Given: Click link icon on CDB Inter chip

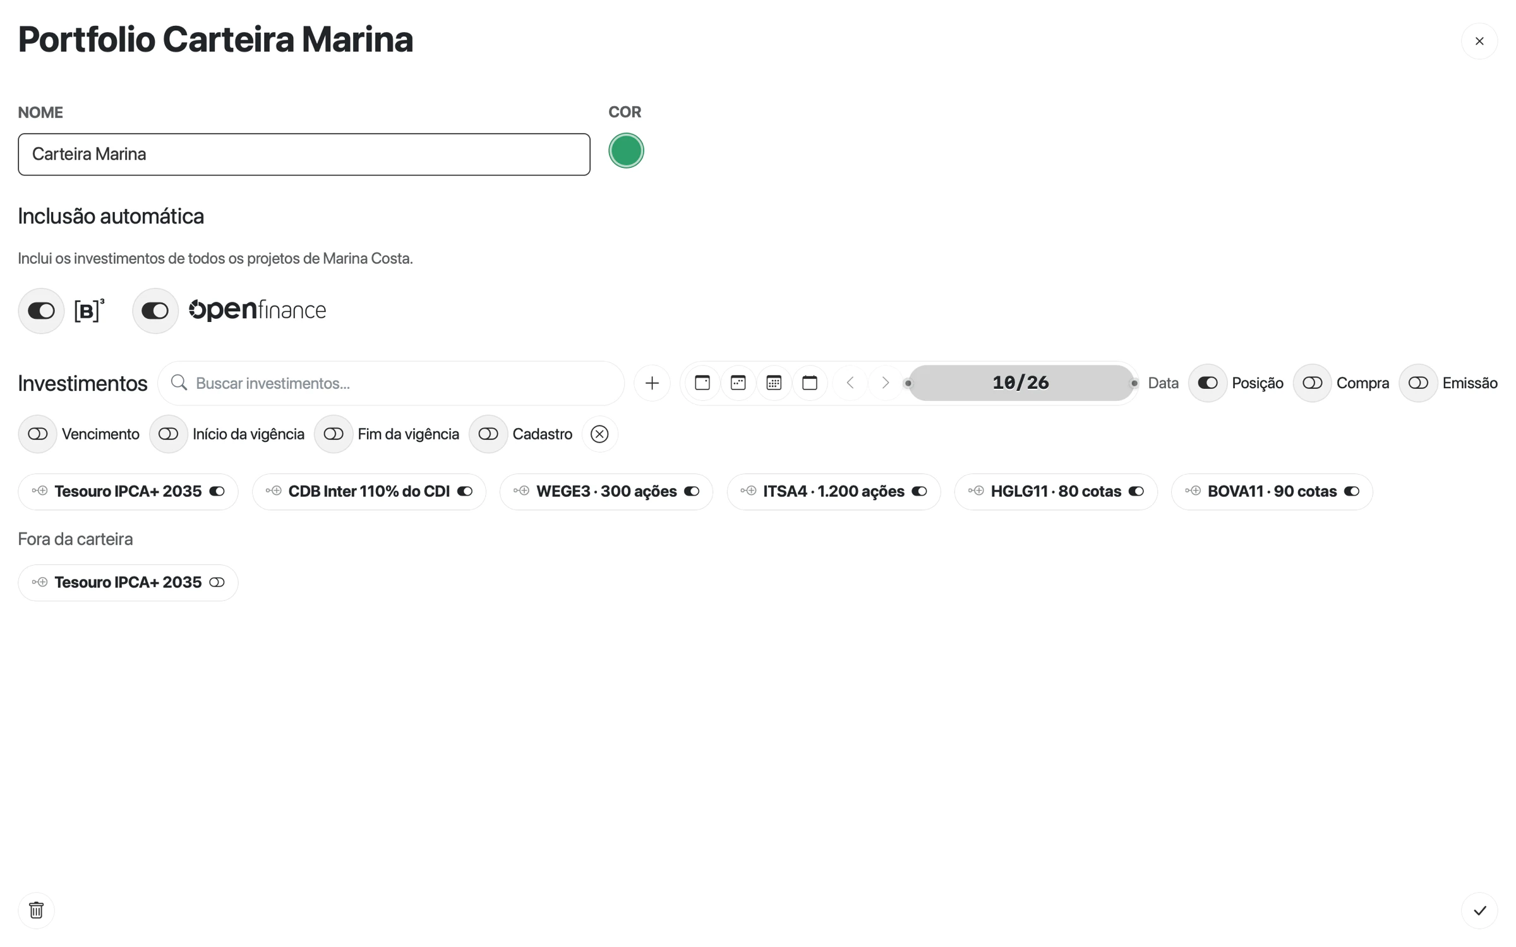Looking at the screenshot, I should [274, 491].
